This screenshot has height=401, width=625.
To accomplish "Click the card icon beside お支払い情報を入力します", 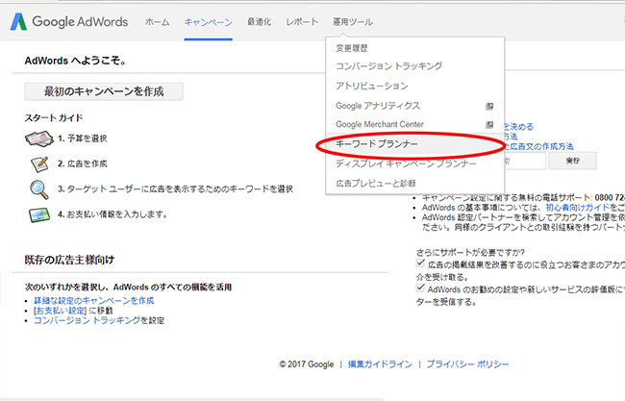I will click(x=39, y=214).
